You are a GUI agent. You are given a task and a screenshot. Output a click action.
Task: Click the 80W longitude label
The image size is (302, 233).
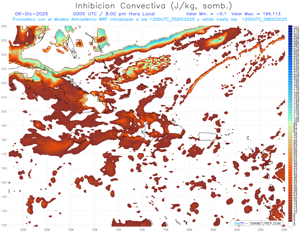coord(47,229)
